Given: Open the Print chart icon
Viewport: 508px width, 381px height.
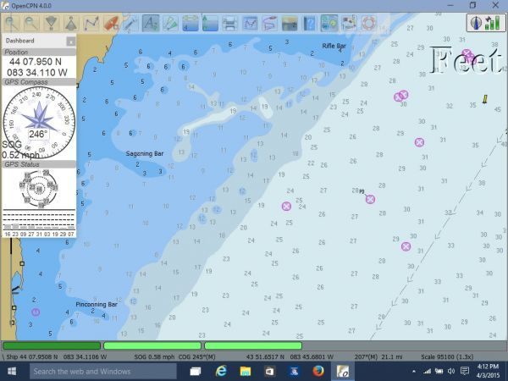Looking at the screenshot, I should (229, 23).
